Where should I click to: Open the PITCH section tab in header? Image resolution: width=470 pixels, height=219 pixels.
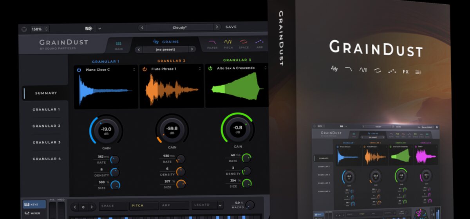[228, 44]
